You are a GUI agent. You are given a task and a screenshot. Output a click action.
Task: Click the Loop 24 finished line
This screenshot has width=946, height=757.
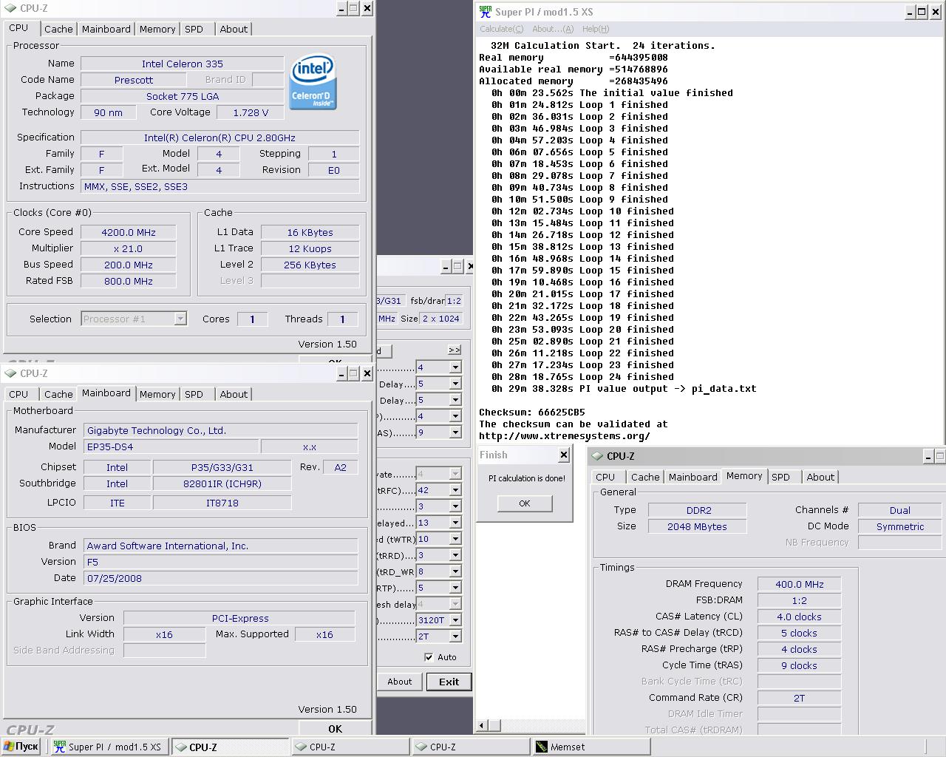(582, 377)
